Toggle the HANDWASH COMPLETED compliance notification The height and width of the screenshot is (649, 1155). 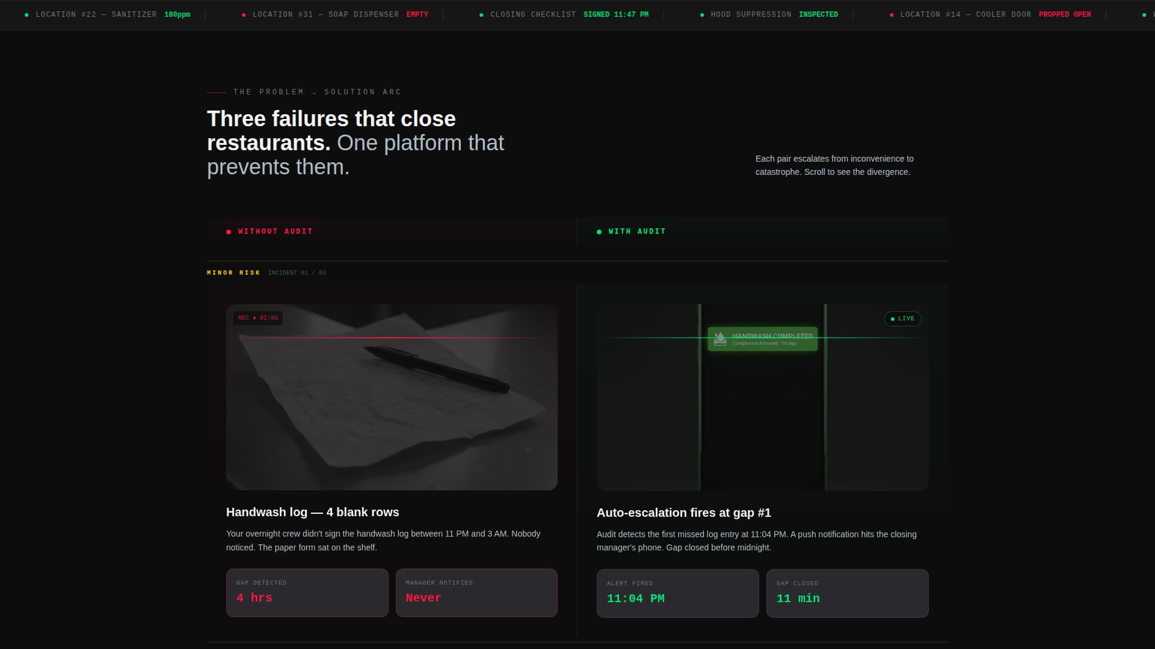tap(762, 339)
